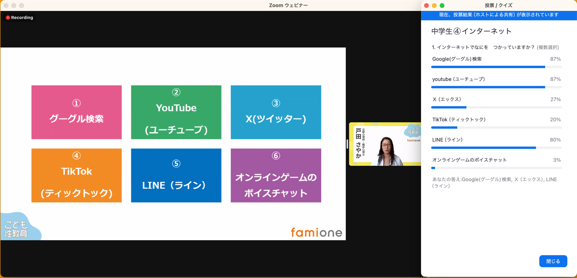This screenshot has width=577, height=278.
Task: Click the Google(グーグル)検索 result bar
Action: point(496,67)
